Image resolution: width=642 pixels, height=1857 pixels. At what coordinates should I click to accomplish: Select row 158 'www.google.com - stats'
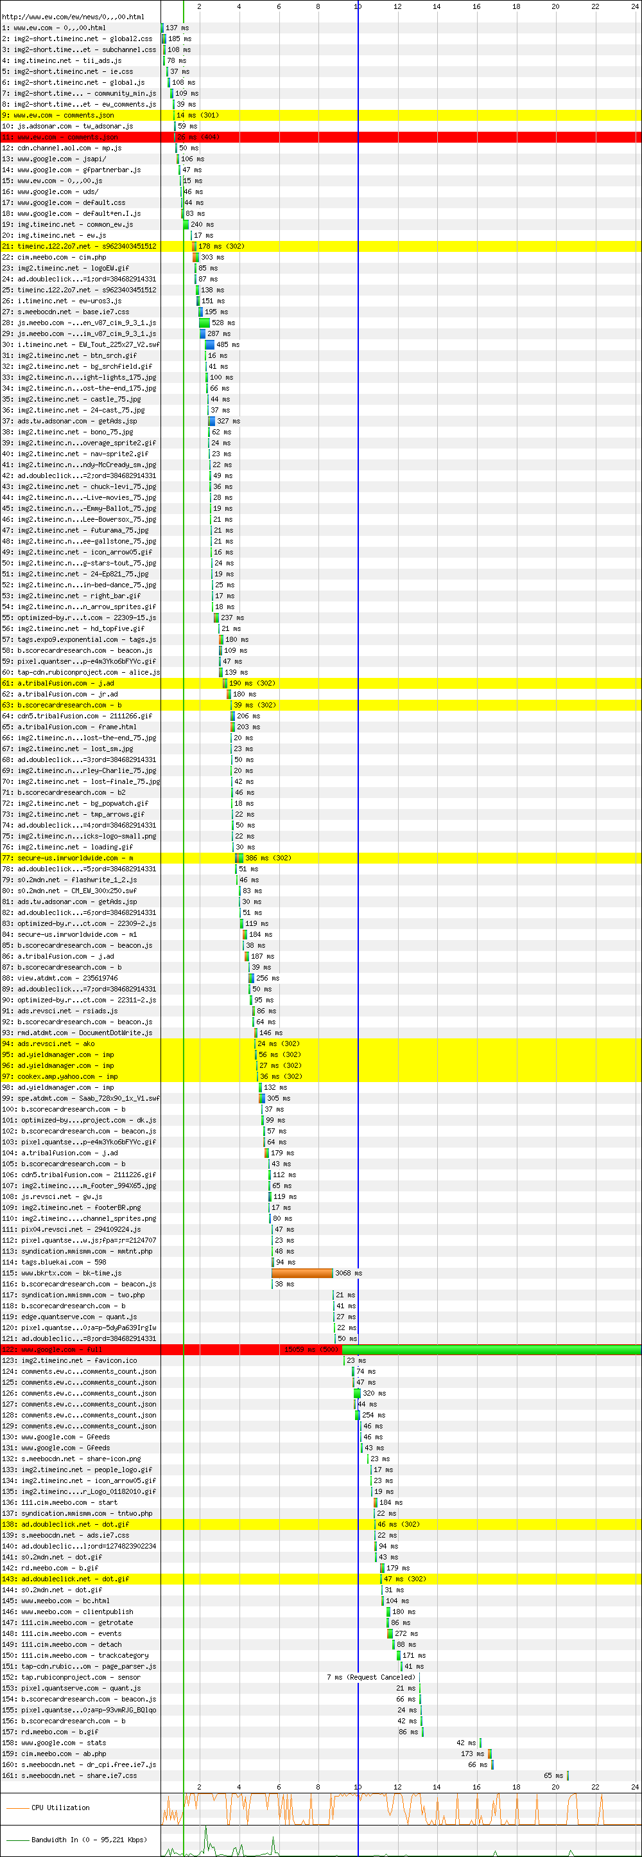(x=320, y=1743)
